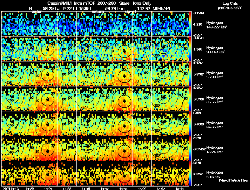This screenshot has height=190, width=250.
Task: Click the '-1.210' color scale value
Action: 198,24
